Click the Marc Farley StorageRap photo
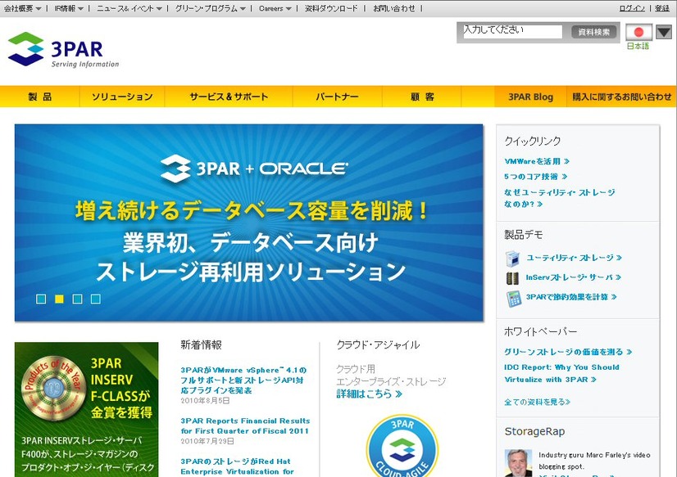This screenshot has height=477, width=677. click(519, 463)
